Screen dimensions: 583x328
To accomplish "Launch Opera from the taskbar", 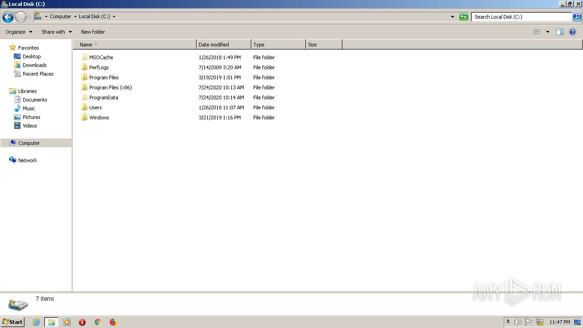I will point(82,322).
